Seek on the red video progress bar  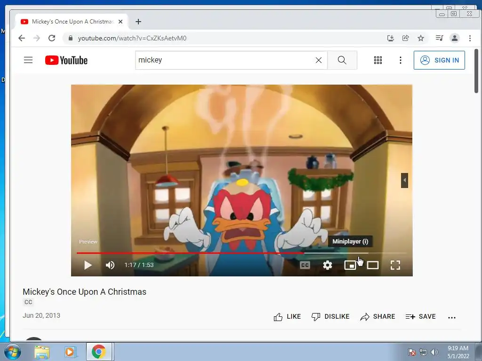point(241,253)
